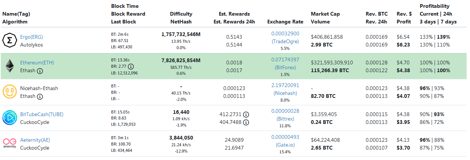Click the Ethereum diamond logo icon
Viewport: 470px width, 160px height.
pyautogui.click(x=10, y=66)
